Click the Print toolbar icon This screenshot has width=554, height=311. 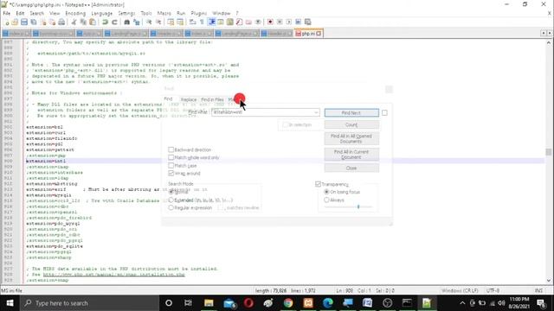click(61, 22)
